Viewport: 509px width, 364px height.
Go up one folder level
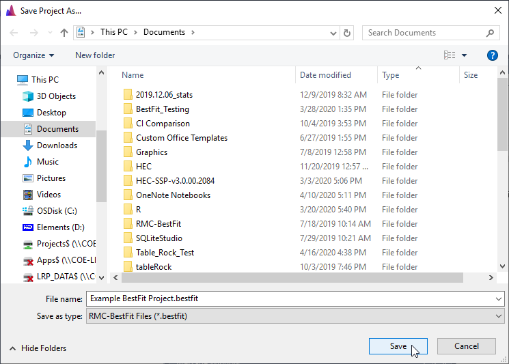(x=64, y=33)
